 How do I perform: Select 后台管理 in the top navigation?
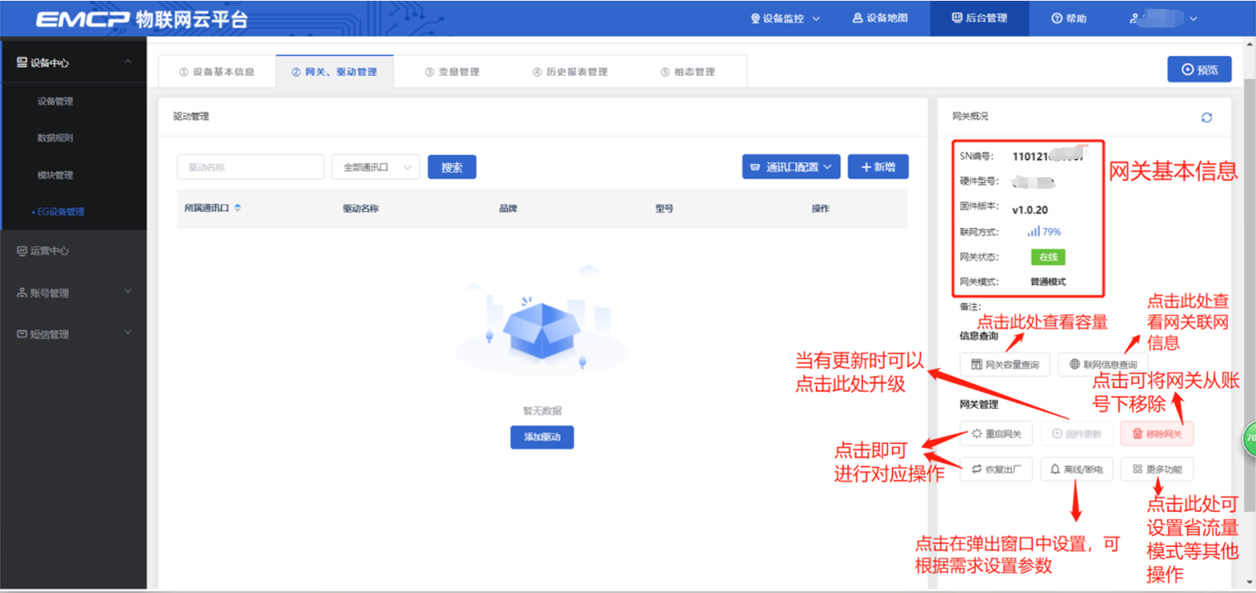pyautogui.click(x=979, y=18)
